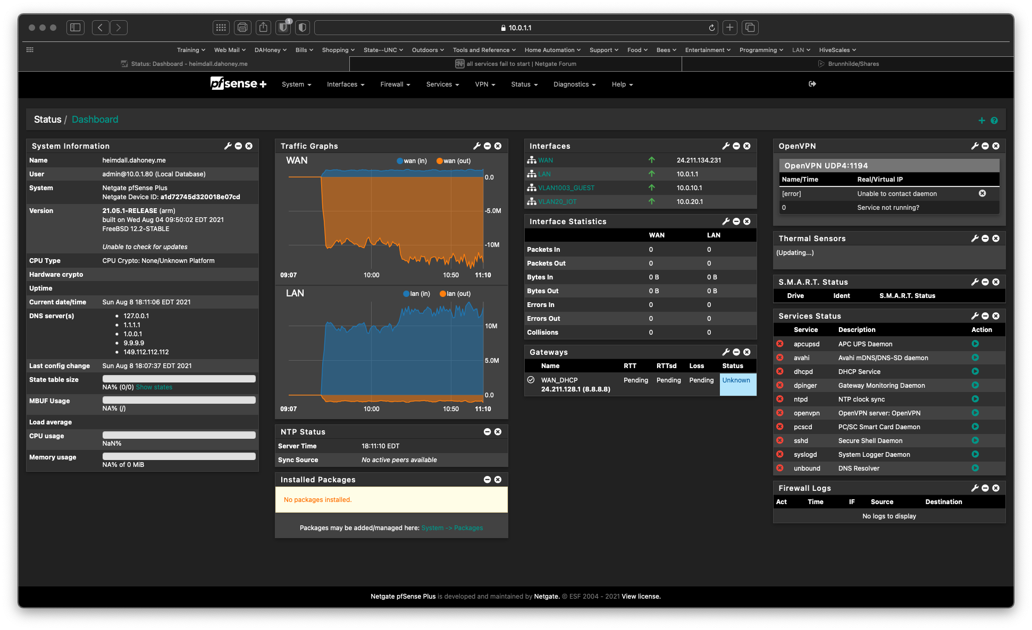Dismiss the OpenVPN error entry
The width and height of the screenshot is (1032, 630).
click(x=983, y=193)
